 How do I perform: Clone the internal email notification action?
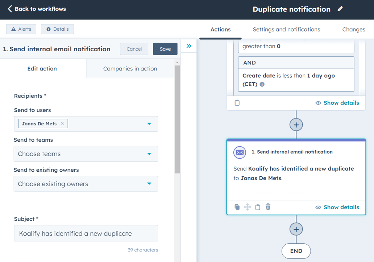[237, 207]
